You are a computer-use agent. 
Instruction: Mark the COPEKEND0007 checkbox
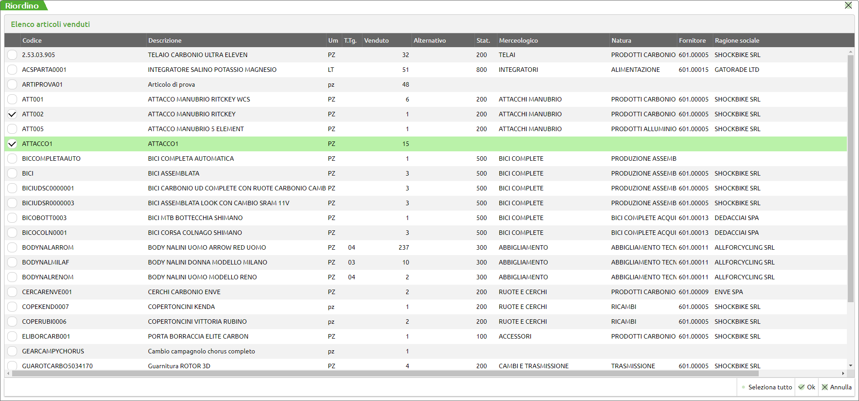pos(12,307)
